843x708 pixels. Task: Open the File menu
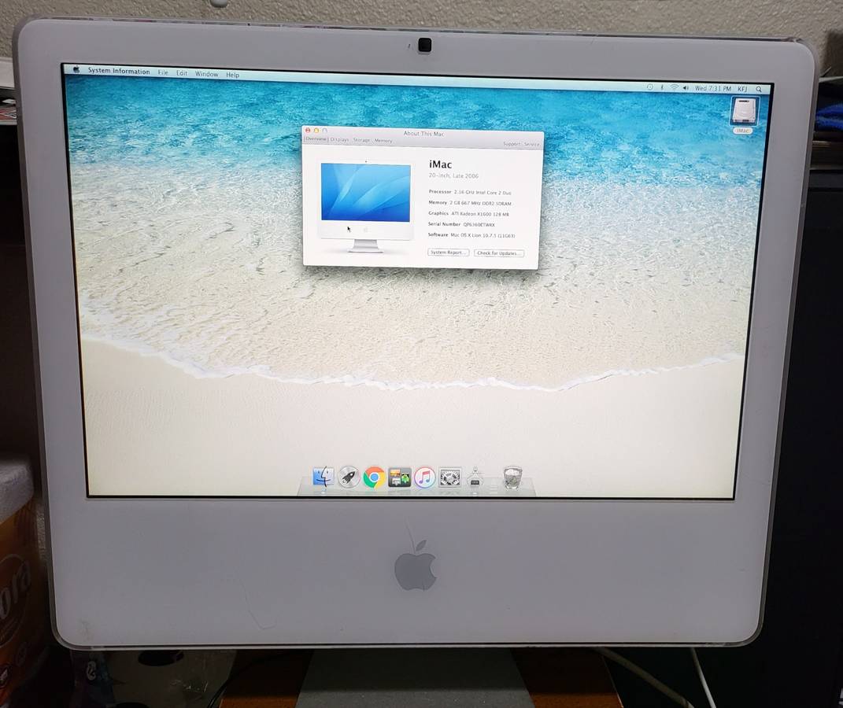163,72
